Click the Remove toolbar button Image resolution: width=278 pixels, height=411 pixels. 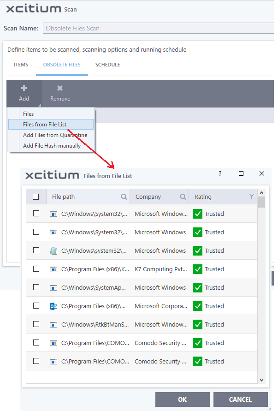[x=60, y=94]
